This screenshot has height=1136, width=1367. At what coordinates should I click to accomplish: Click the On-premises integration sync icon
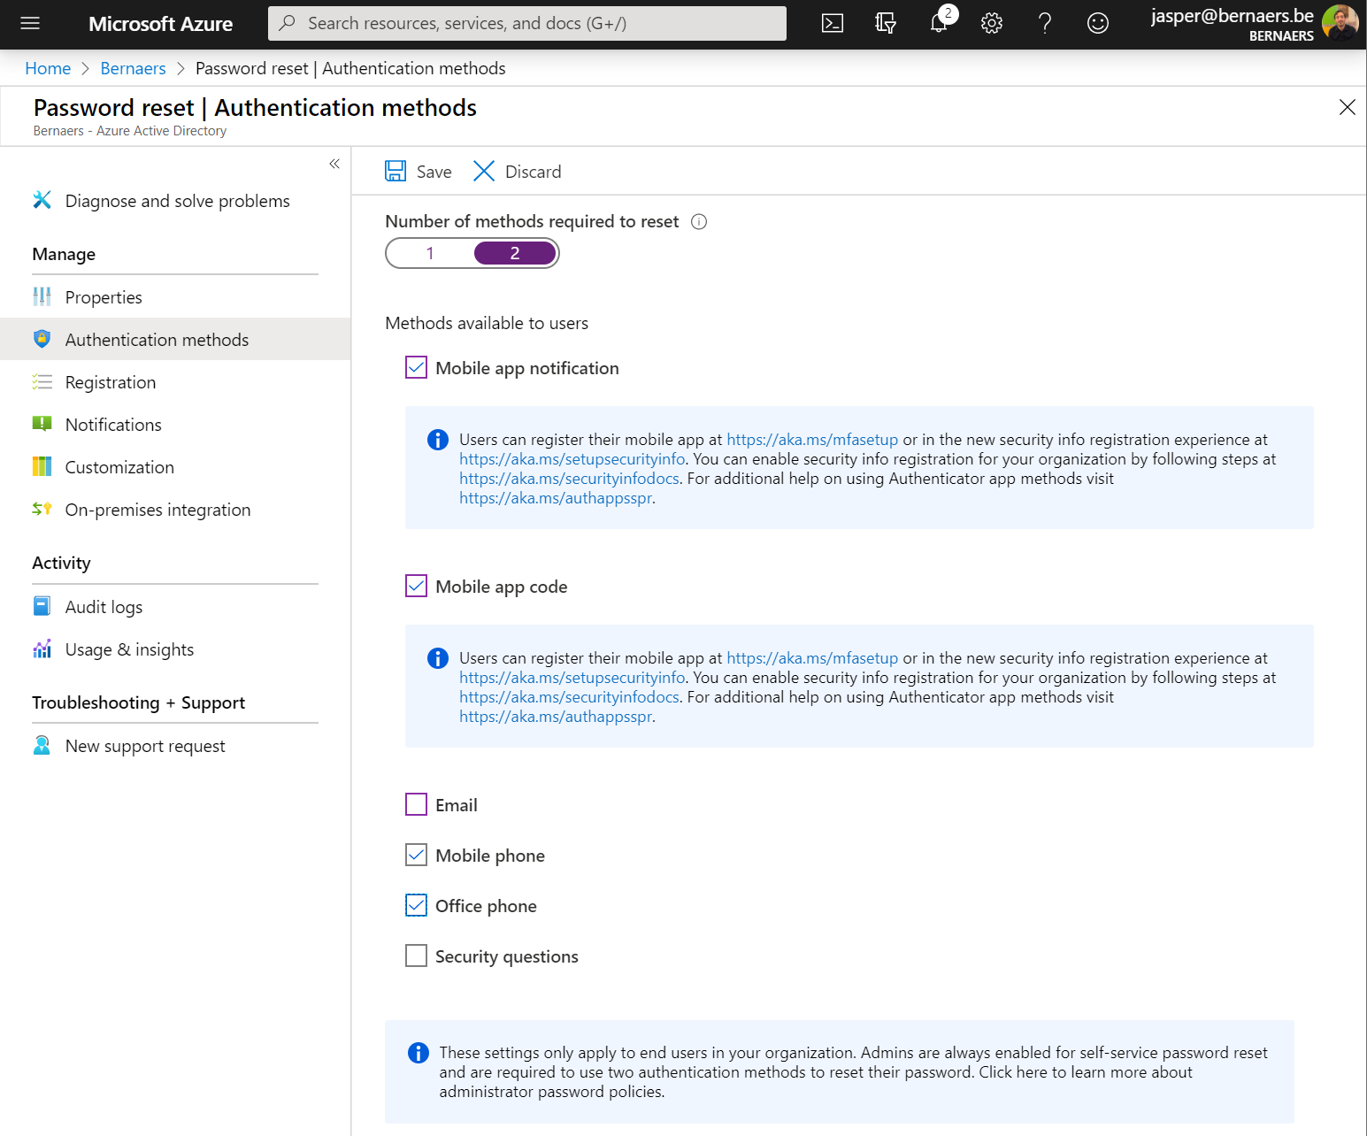coord(42,509)
